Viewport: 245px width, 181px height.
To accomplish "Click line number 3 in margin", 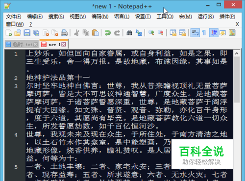I will pyautogui.click(x=16, y=86).
